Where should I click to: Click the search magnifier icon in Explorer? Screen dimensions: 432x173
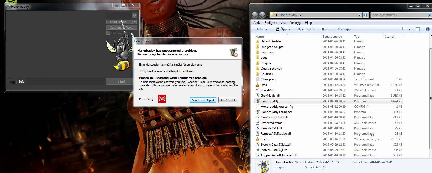(x=430, y=15)
